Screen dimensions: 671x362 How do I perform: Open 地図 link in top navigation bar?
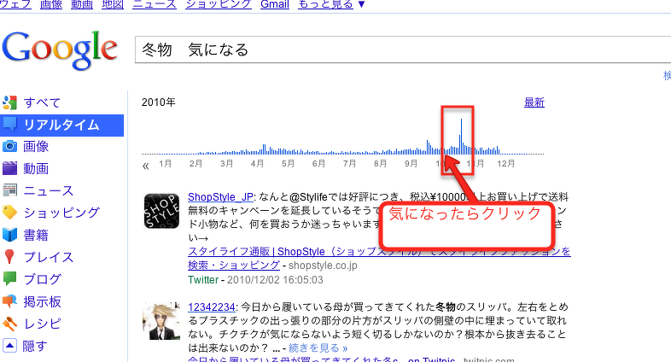[113, 4]
